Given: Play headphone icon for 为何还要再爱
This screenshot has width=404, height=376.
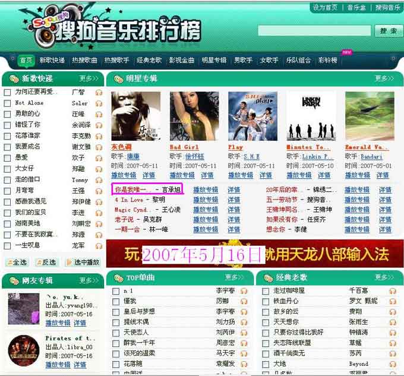Looking at the screenshot, I should coord(99,93).
